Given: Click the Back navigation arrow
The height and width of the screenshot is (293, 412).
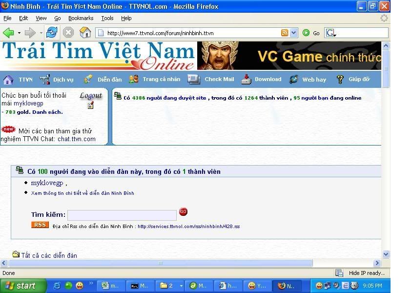Looking at the screenshot, I should pos(8,33).
